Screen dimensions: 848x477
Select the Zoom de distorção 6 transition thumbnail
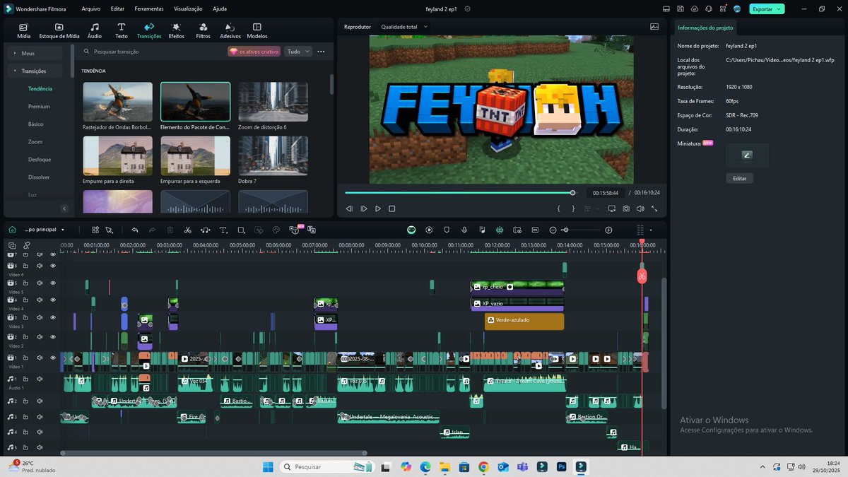click(x=273, y=102)
